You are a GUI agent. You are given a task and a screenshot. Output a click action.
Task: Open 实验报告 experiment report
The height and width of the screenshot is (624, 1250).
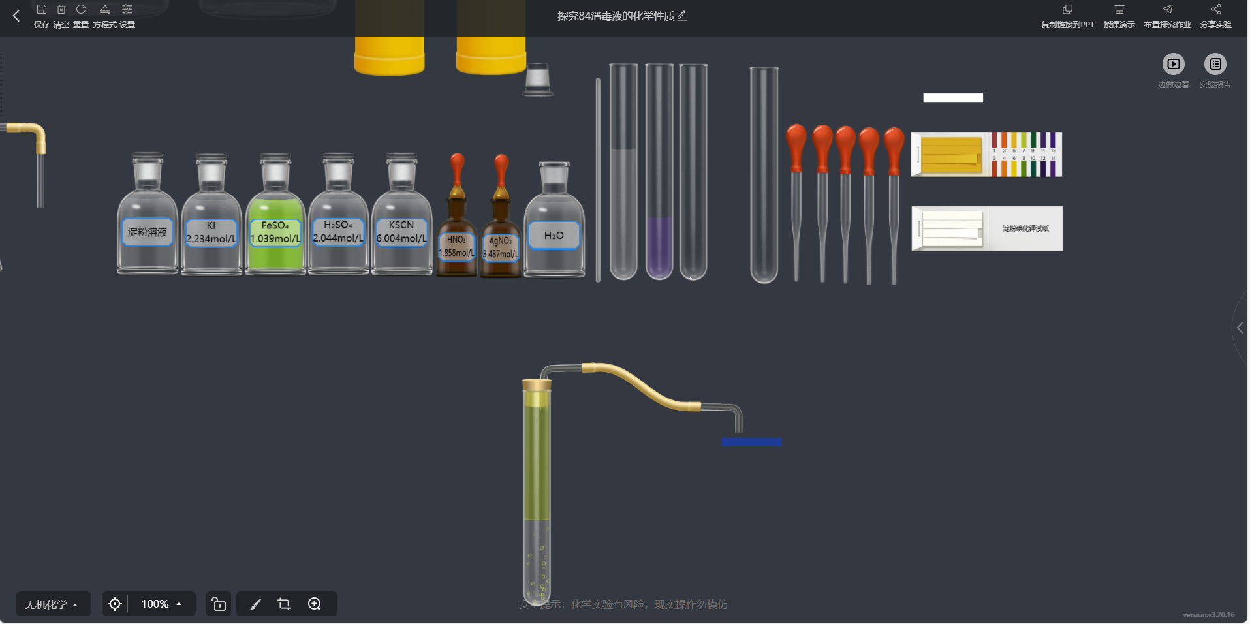point(1215,70)
